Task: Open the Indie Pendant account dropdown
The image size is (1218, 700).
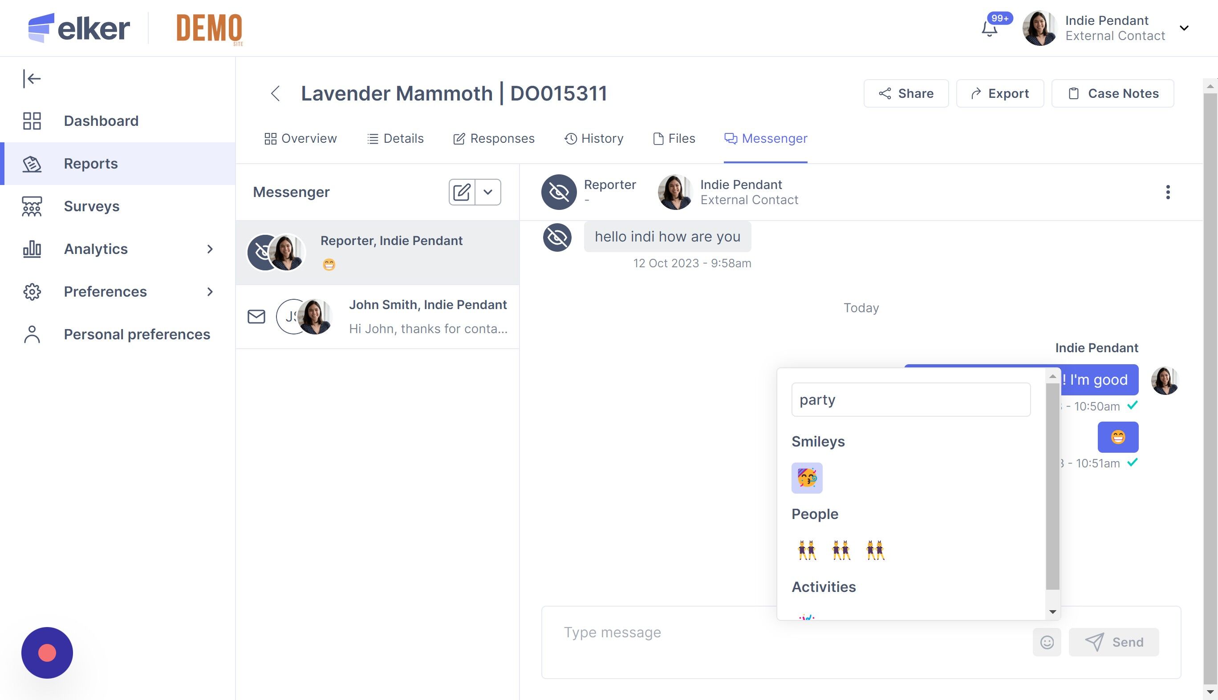Action: (1184, 28)
